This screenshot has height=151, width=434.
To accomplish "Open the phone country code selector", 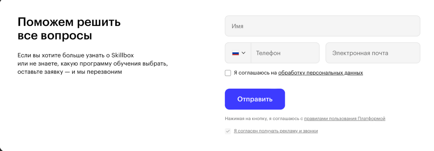I will coord(238,53).
